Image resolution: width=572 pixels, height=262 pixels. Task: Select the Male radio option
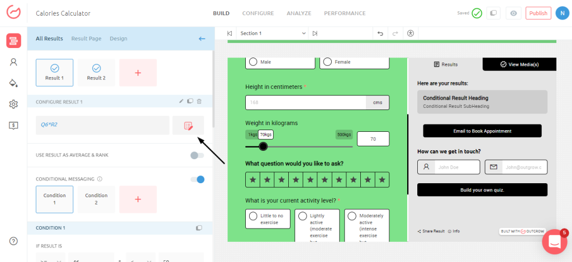coord(280,62)
